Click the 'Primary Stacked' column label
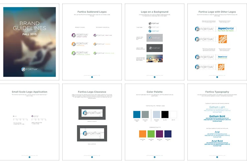 (x=80, y=27)
